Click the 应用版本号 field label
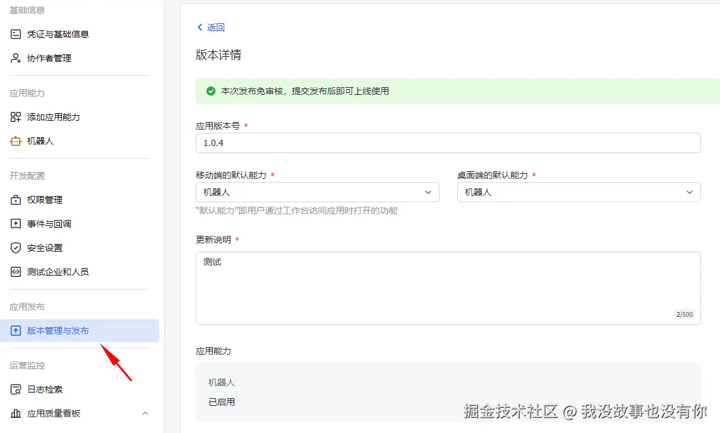The width and height of the screenshot is (720, 433). pos(218,126)
